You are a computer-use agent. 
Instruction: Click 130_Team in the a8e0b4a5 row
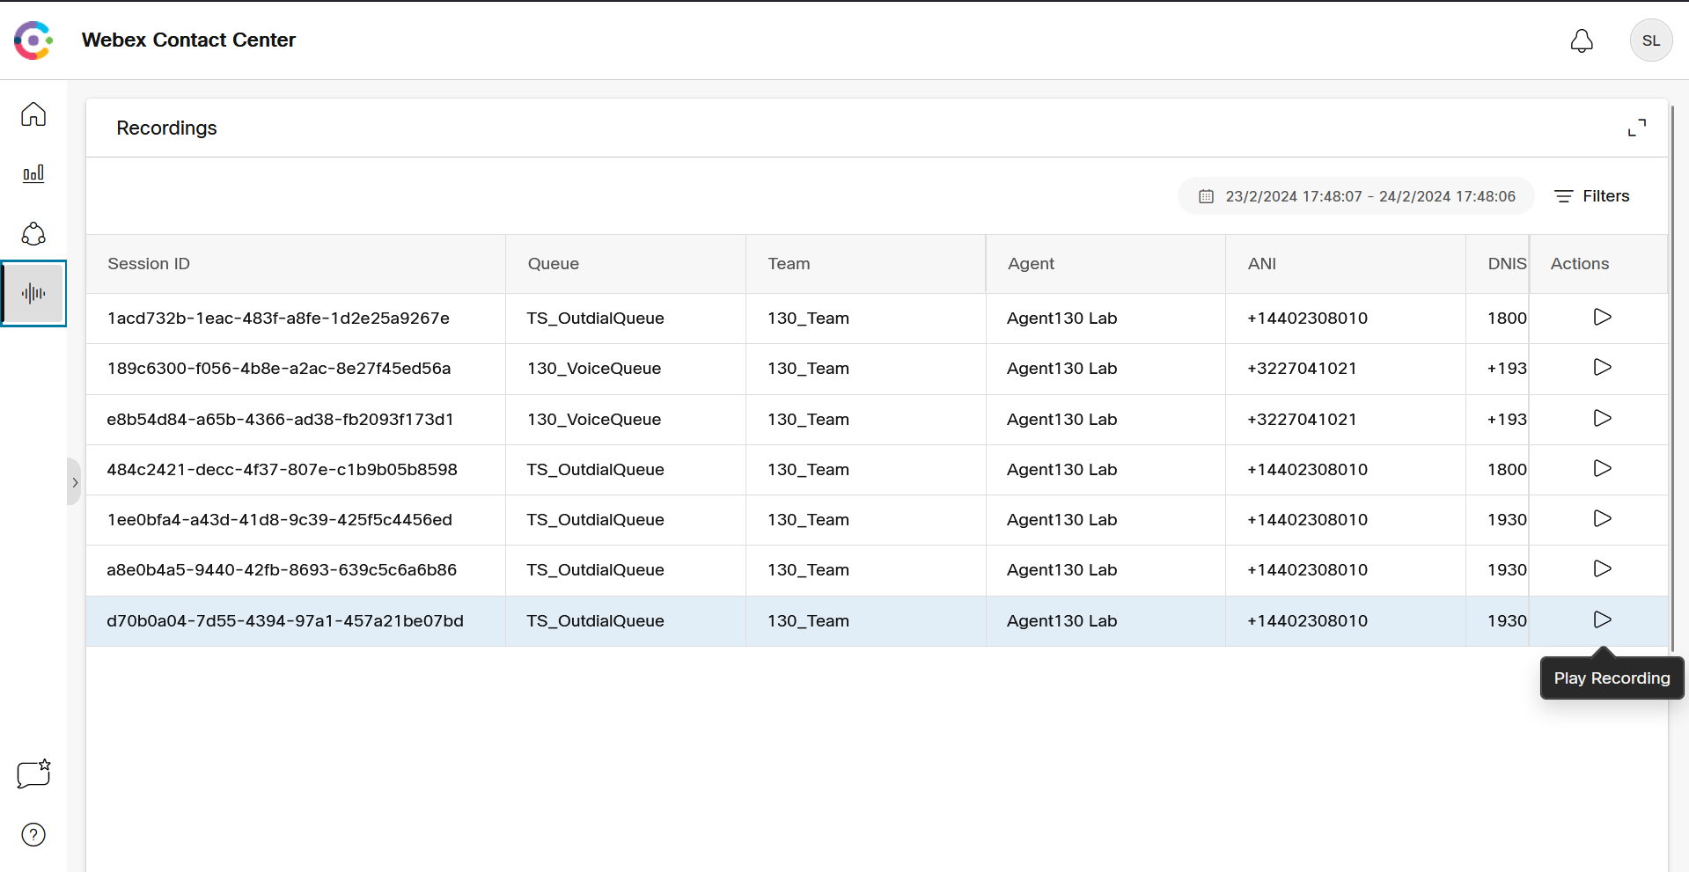[808, 570]
